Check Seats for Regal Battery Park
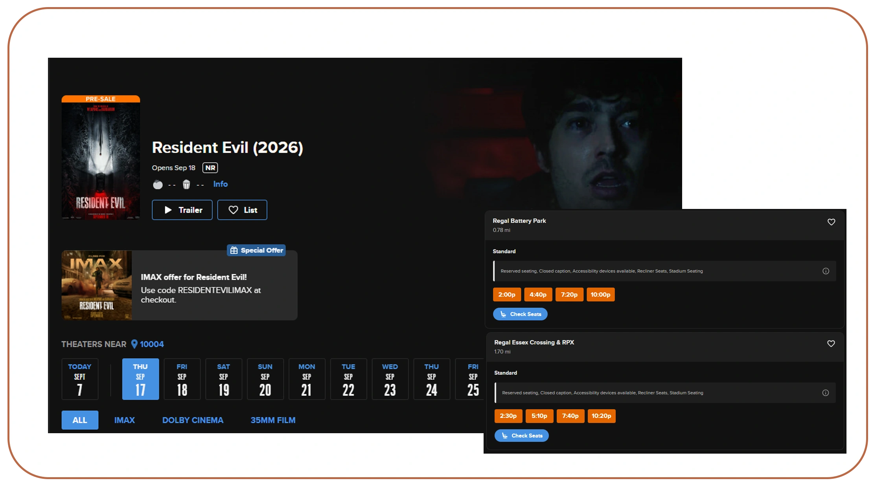874x487 pixels. [520, 314]
